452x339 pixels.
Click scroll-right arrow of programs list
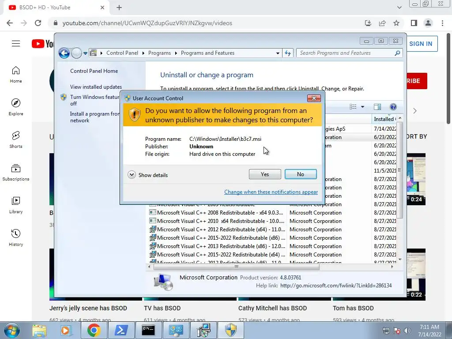pyautogui.click(x=392, y=267)
